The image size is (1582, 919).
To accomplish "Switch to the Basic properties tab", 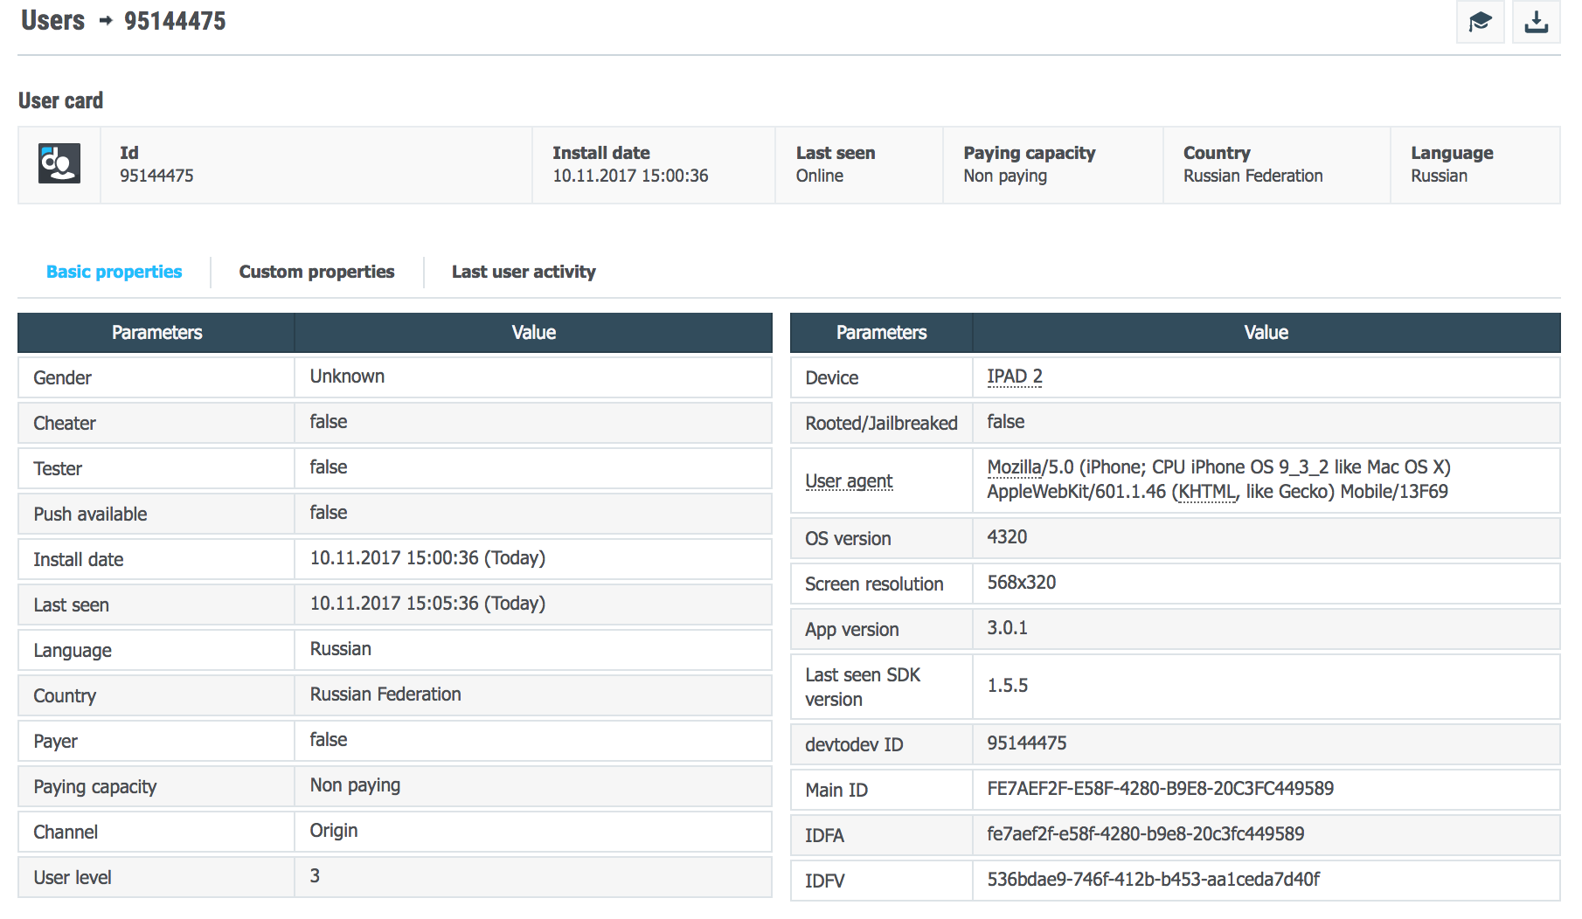I will coord(114,272).
